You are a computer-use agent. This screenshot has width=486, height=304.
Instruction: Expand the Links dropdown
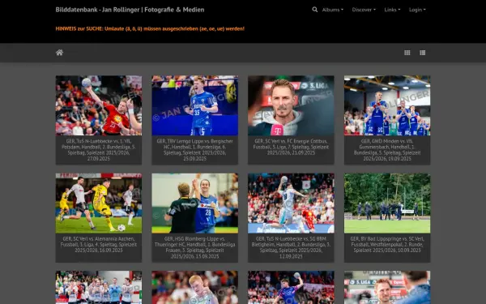[392, 10]
